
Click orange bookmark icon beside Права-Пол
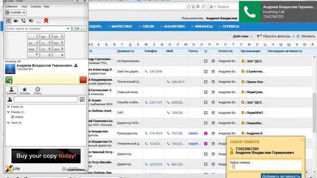(x=243, y=82)
